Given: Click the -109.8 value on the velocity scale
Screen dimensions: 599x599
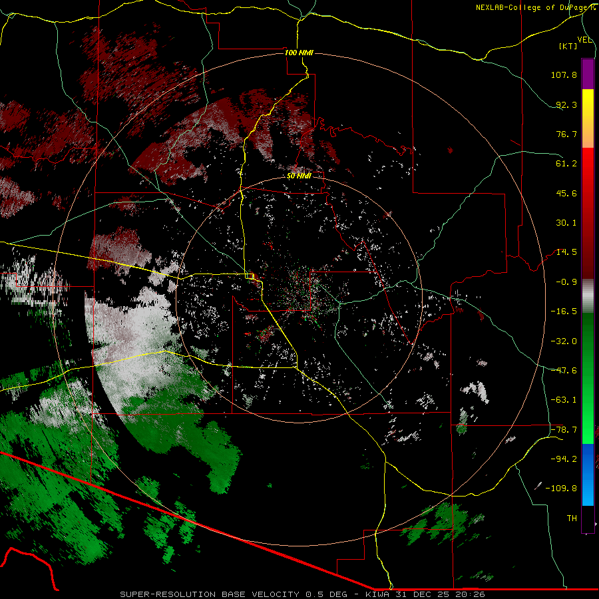Looking at the screenshot, I should coord(561,489).
